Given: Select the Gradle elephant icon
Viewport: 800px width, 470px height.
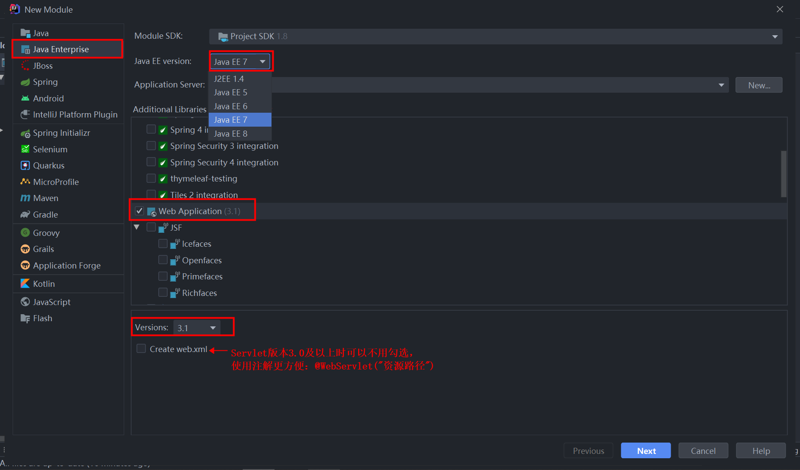Looking at the screenshot, I should pyautogui.click(x=25, y=215).
